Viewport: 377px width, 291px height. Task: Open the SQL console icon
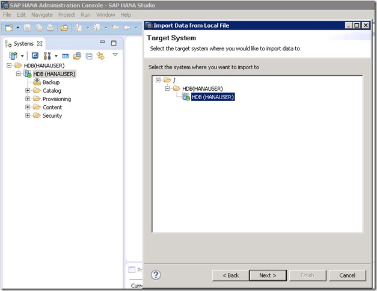[66, 57]
